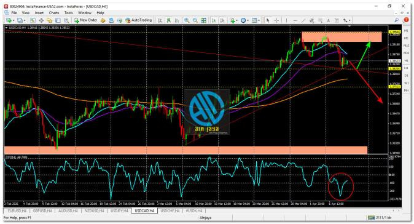Expand the Indicators dropdown arrow
This screenshot has width=414, height=224.
[x=236, y=20]
